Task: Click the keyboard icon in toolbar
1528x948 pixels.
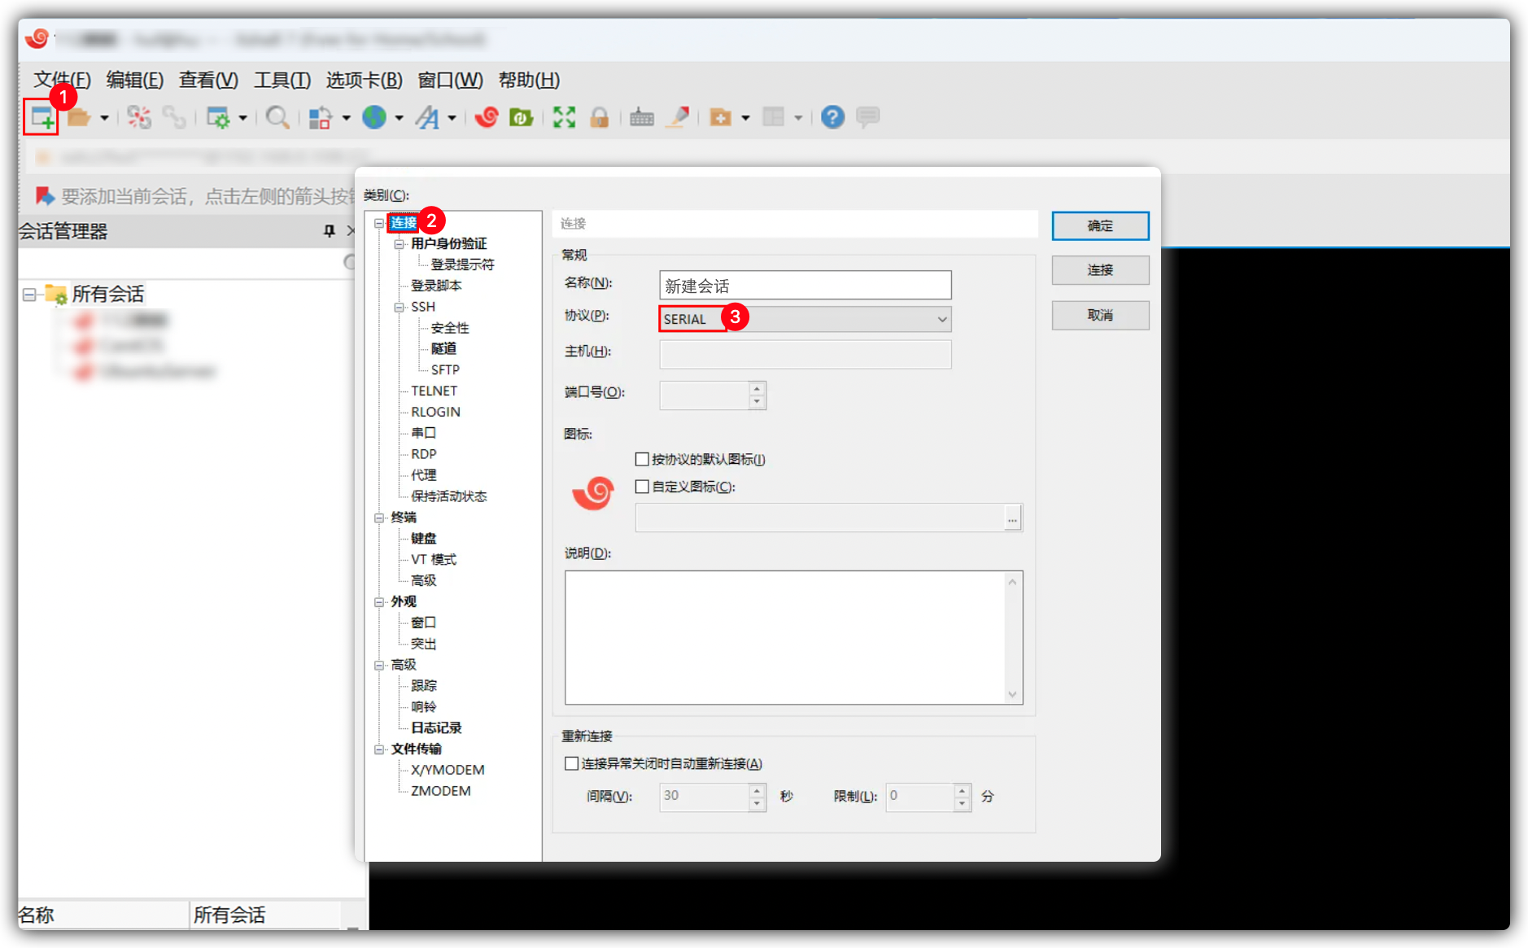Action: coord(641,118)
